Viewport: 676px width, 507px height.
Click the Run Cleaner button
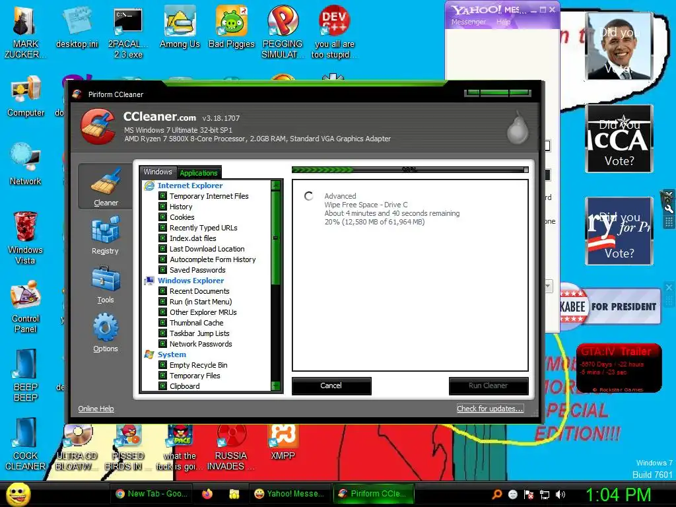488,386
